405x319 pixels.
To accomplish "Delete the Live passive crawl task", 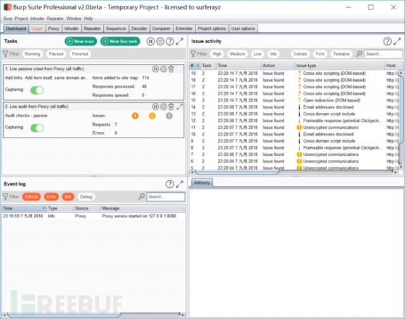I will pyautogui.click(x=171, y=69).
